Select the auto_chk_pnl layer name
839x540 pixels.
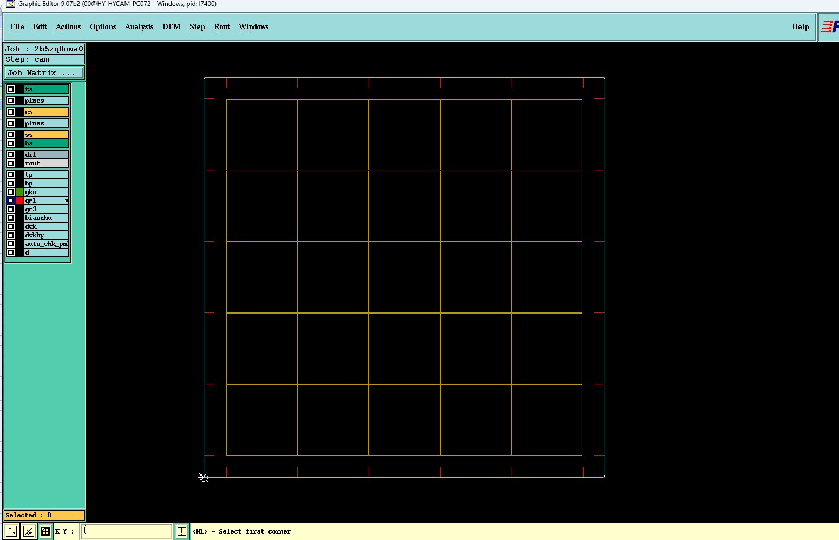[47, 244]
